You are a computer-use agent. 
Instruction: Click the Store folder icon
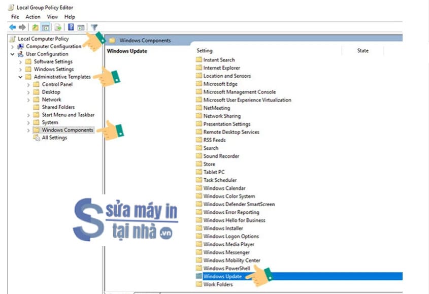[x=199, y=164]
